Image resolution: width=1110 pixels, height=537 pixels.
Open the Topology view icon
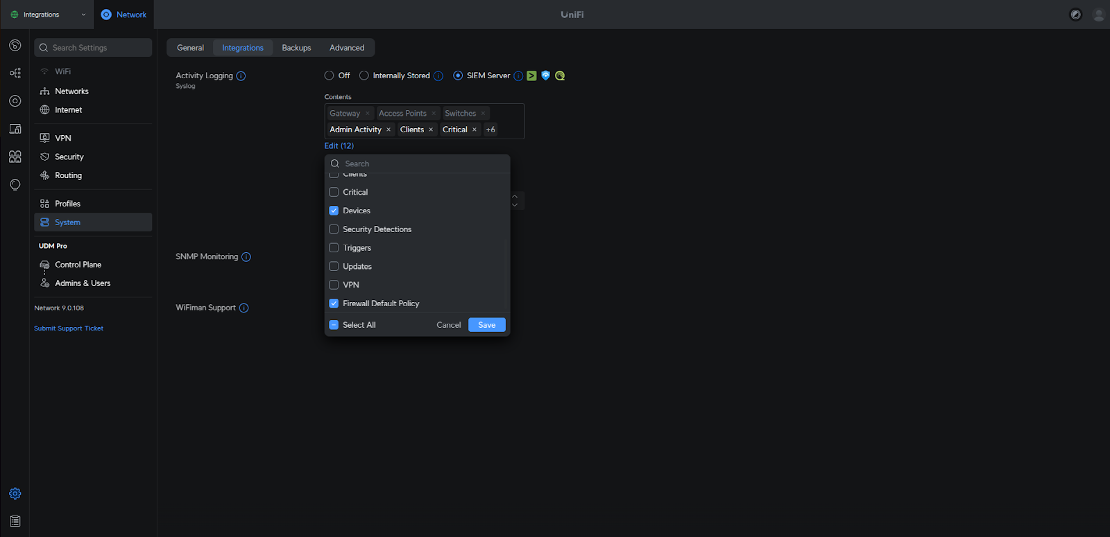point(15,73)
